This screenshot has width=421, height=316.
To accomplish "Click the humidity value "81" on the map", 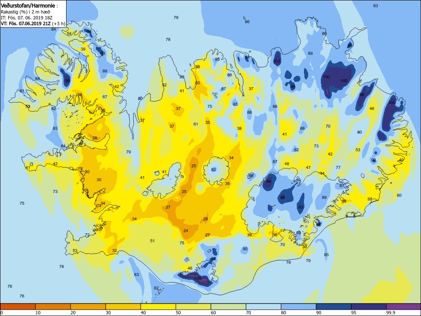I will click(22, 91).
